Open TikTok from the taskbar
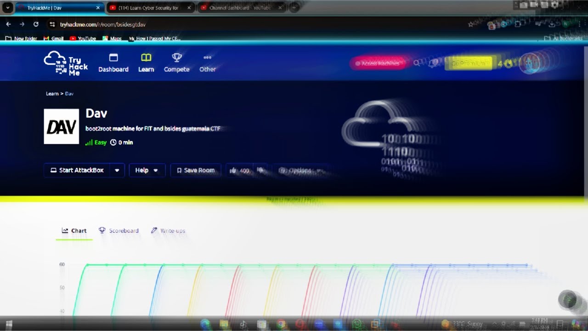This screenshot has width=588, height=331. coord(243,324)
